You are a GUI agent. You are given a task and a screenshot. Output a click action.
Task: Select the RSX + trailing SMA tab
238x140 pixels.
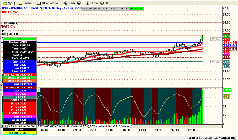click(72, 126)
